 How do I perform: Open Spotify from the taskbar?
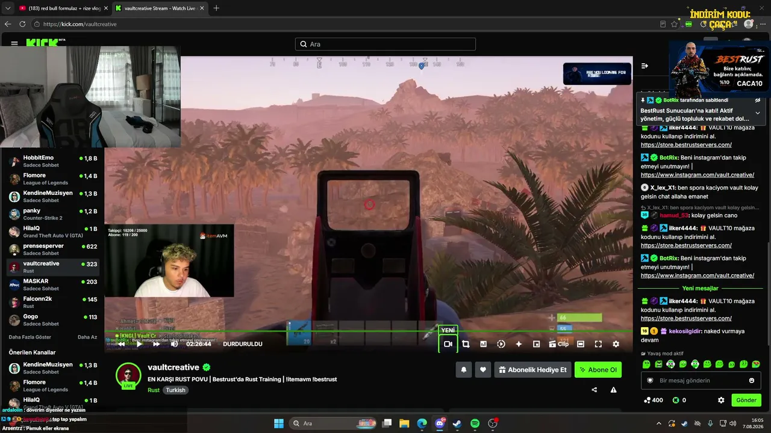[475, 423]
